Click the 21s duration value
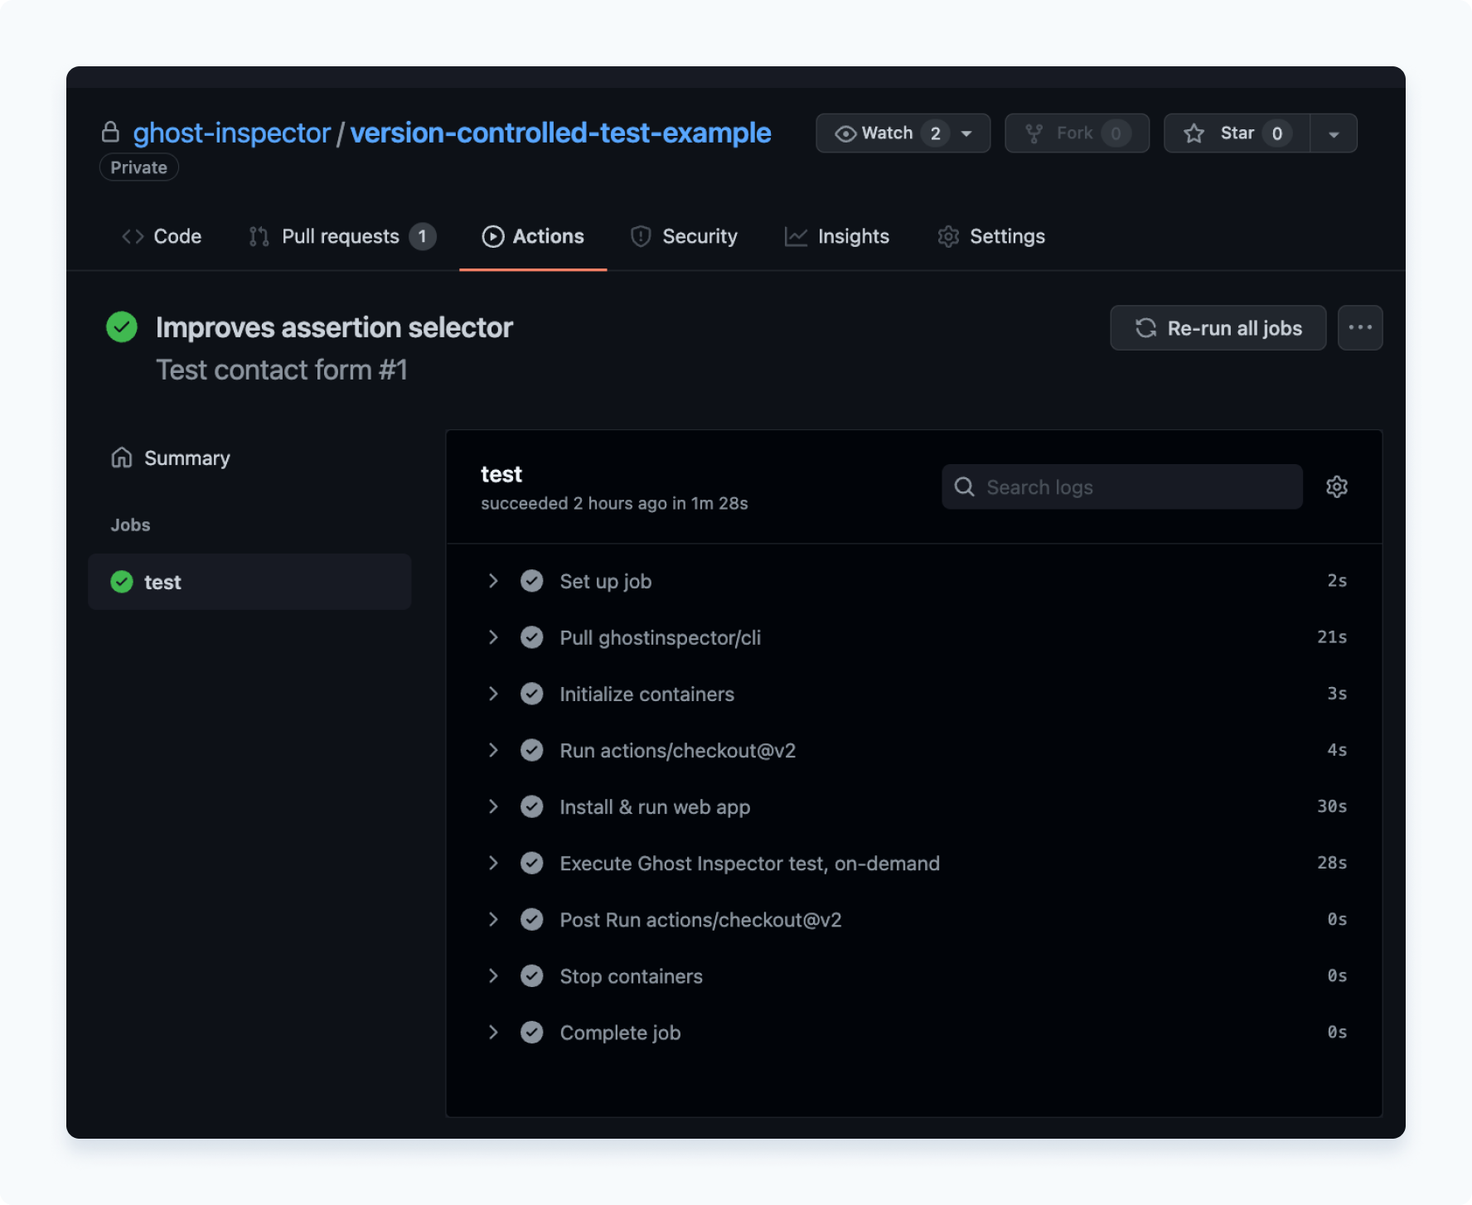Screen dimensions: 1472x1205 (x=1332, y=637)
